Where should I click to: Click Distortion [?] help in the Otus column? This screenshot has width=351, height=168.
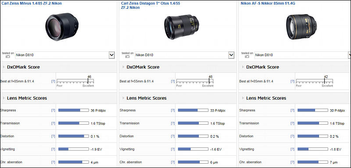(x=172, y=136)
